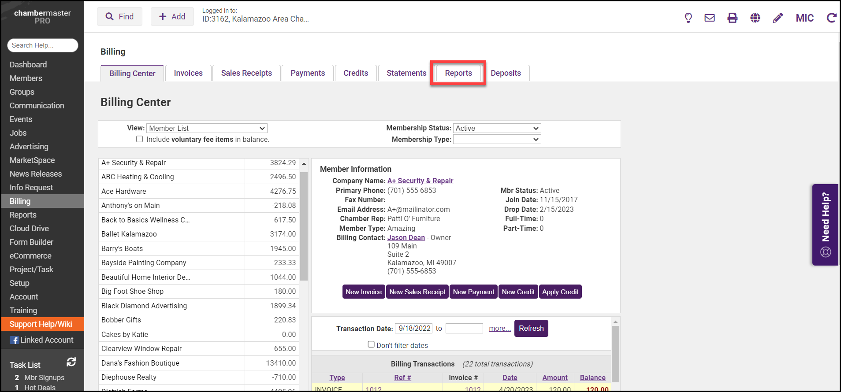Click the New Invoice button
This screenshot has height=392, width=841.
click(x=364, y=292)
